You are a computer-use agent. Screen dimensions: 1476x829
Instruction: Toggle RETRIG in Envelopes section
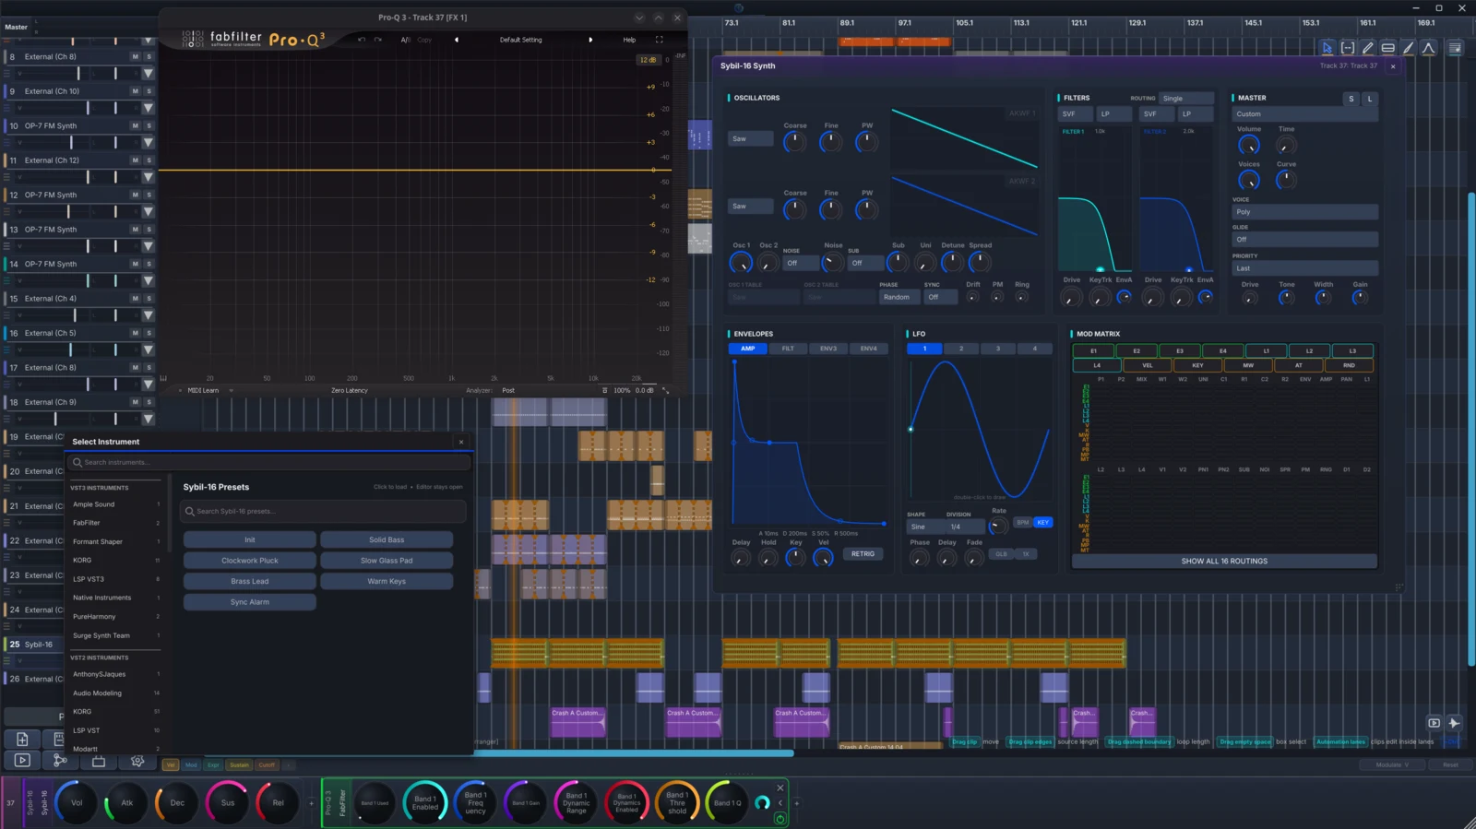click(x=863, y=554)
